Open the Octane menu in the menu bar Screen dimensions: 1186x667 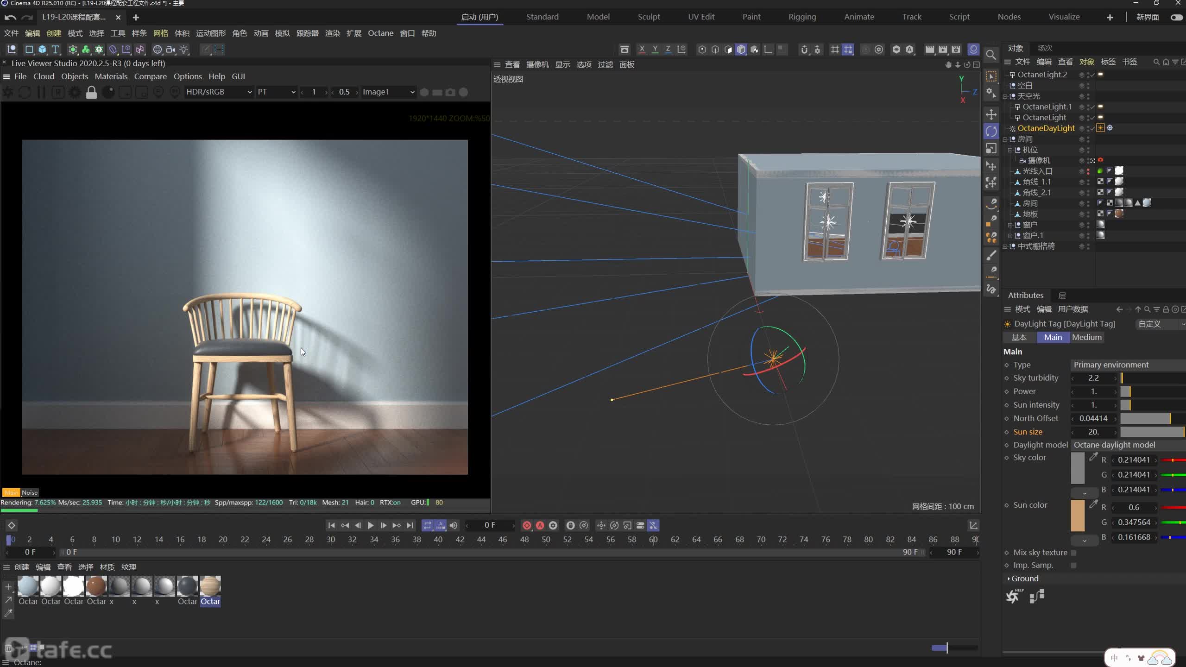(380, 33)
